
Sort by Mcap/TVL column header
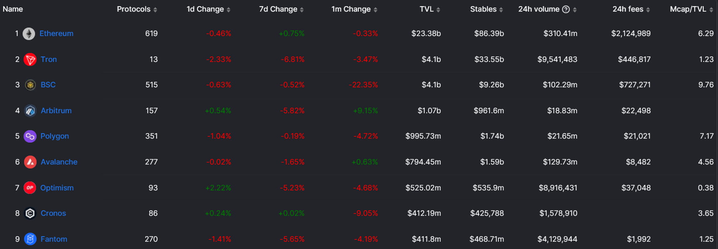click(x=691, y=9)
